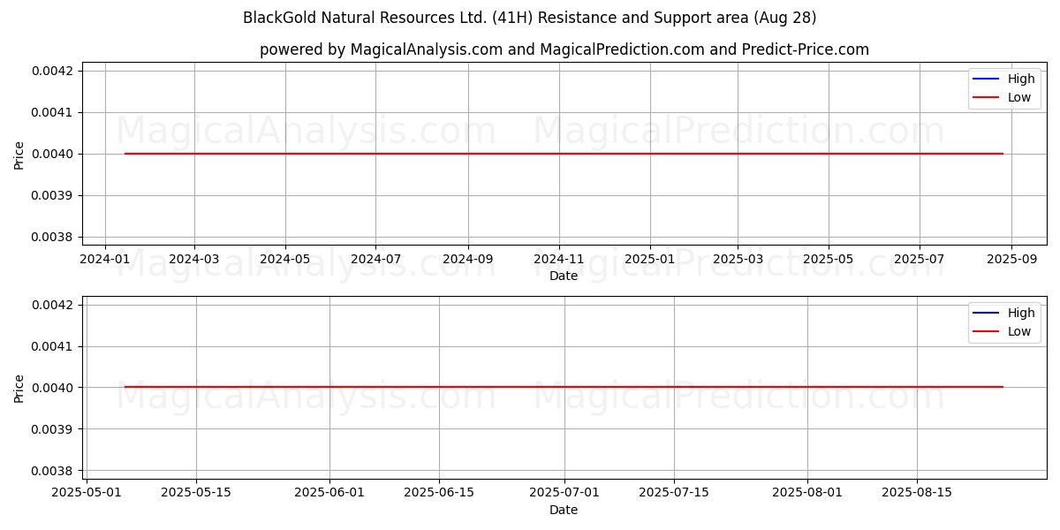Click the '2025-08-01' date tick label

click(x=807, y=493)
